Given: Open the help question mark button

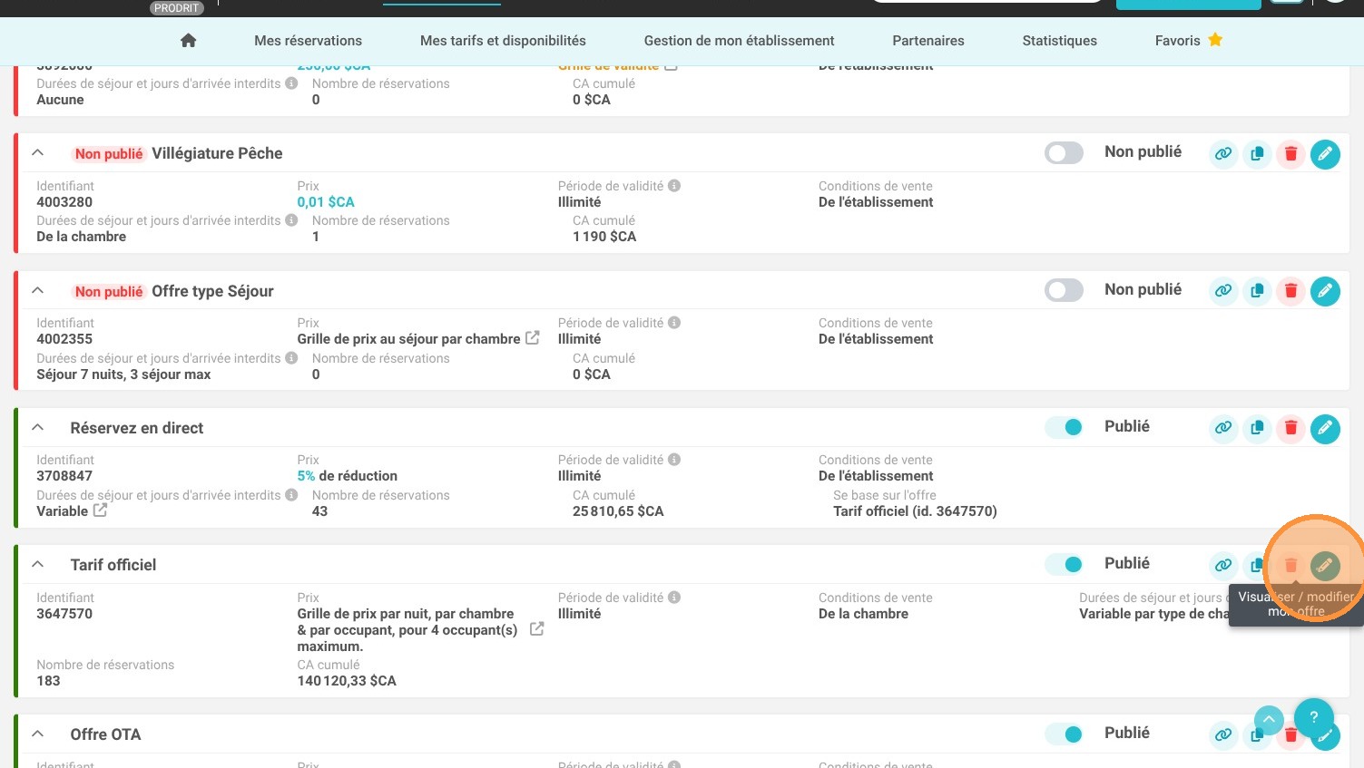Looking at the screenshot, I should (1313, 717).
